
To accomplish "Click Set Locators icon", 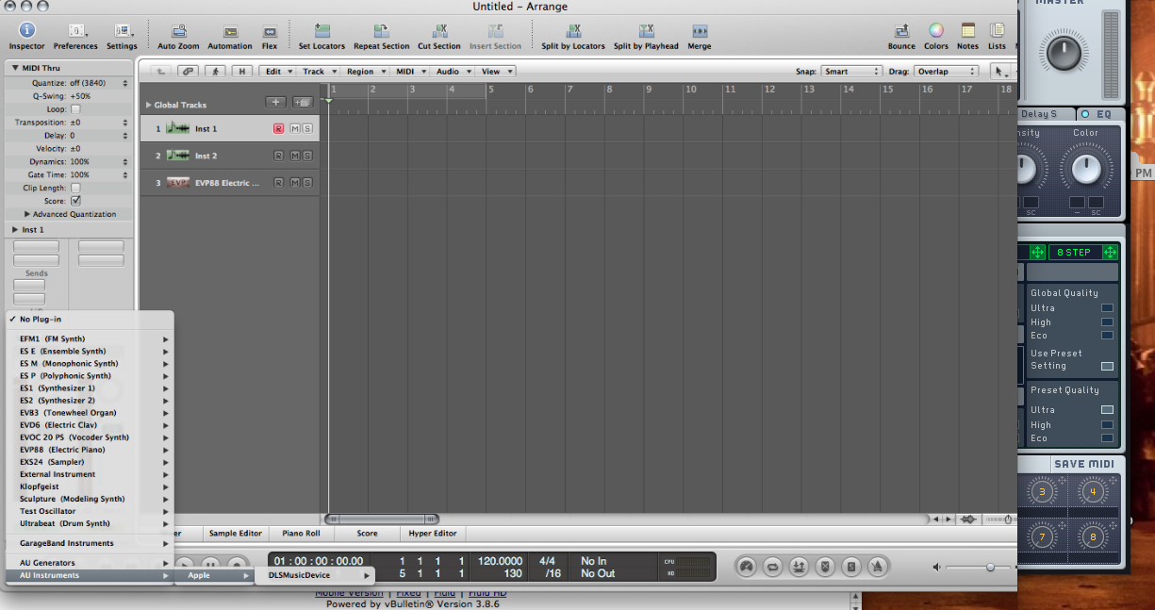I will tap(322, 31).
